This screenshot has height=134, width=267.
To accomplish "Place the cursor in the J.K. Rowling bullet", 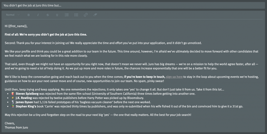I will coord(80,98).
